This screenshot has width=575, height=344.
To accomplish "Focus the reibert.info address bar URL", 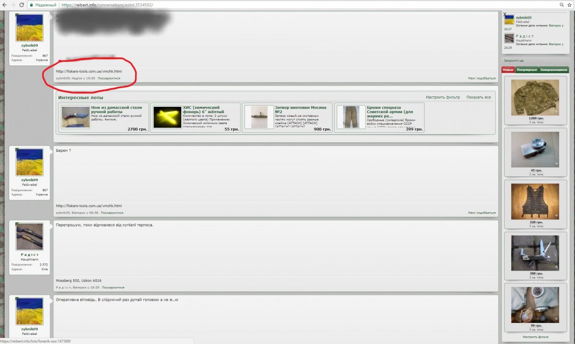I will 107,4.
